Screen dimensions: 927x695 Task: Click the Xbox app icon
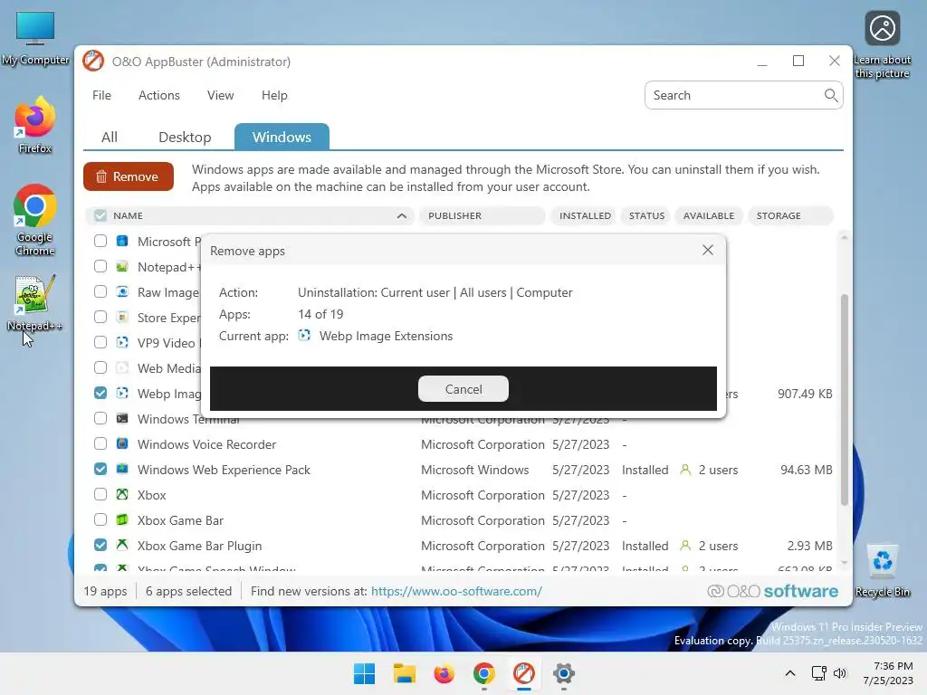coord(122,495)
